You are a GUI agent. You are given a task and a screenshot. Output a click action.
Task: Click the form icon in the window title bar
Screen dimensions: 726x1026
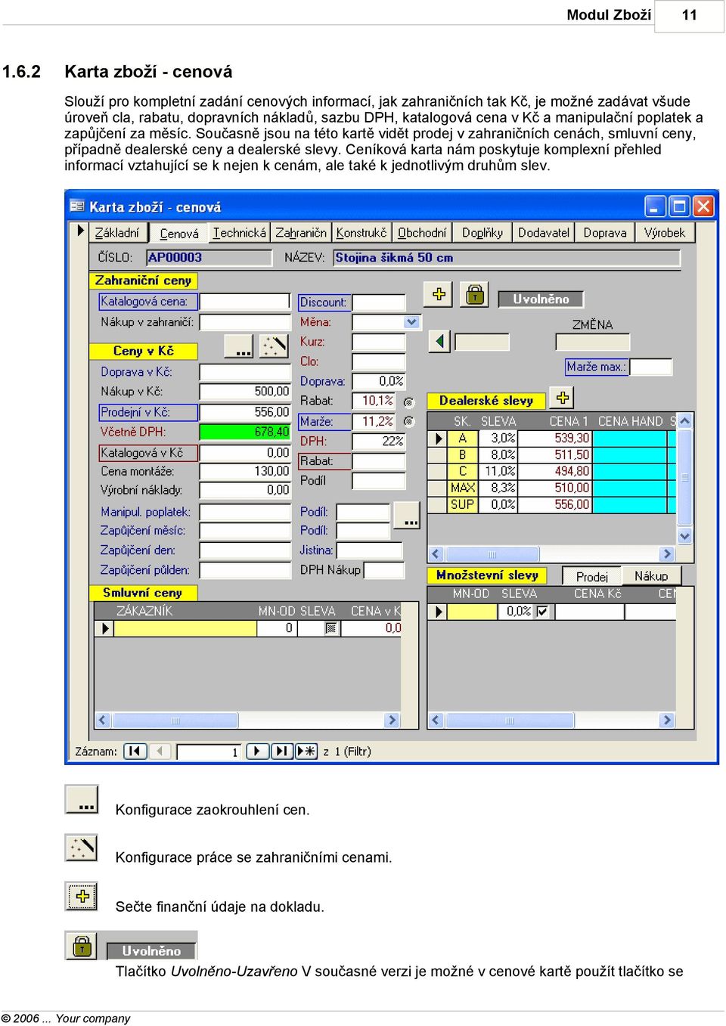(77, 206)
